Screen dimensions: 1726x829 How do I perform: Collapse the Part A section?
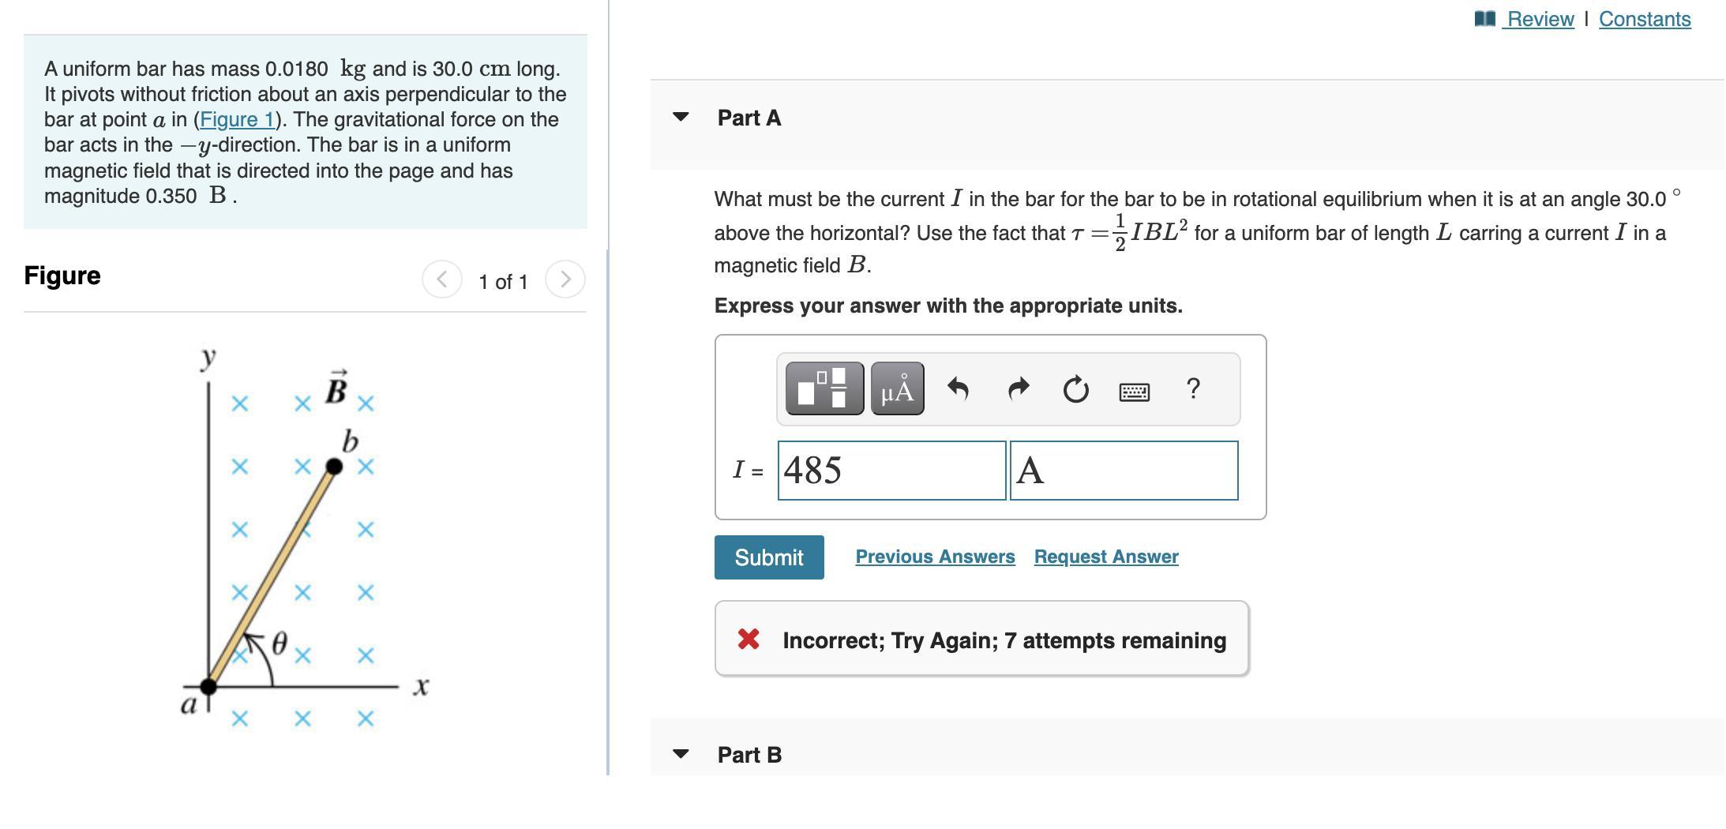point(681,117)
